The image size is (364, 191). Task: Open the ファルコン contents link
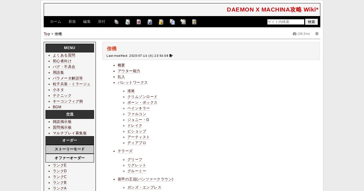pyautogui.click(x=137, y=114)
